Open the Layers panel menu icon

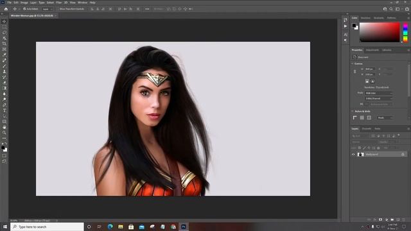(408, 129)
